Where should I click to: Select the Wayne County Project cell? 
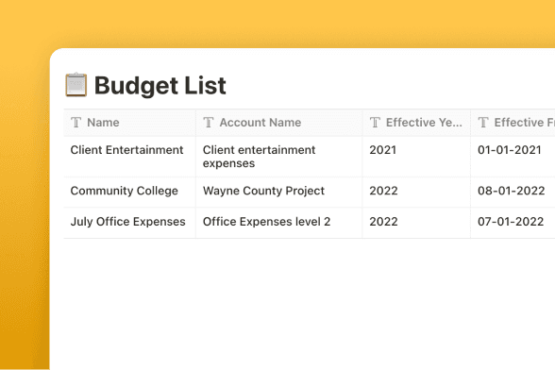point(279,192)
